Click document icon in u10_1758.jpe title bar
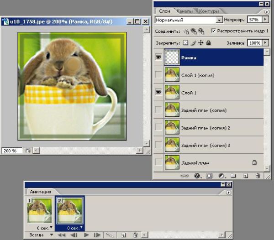Image resolution: width=274 pixels, height=240 pixels. pos(6,21)
